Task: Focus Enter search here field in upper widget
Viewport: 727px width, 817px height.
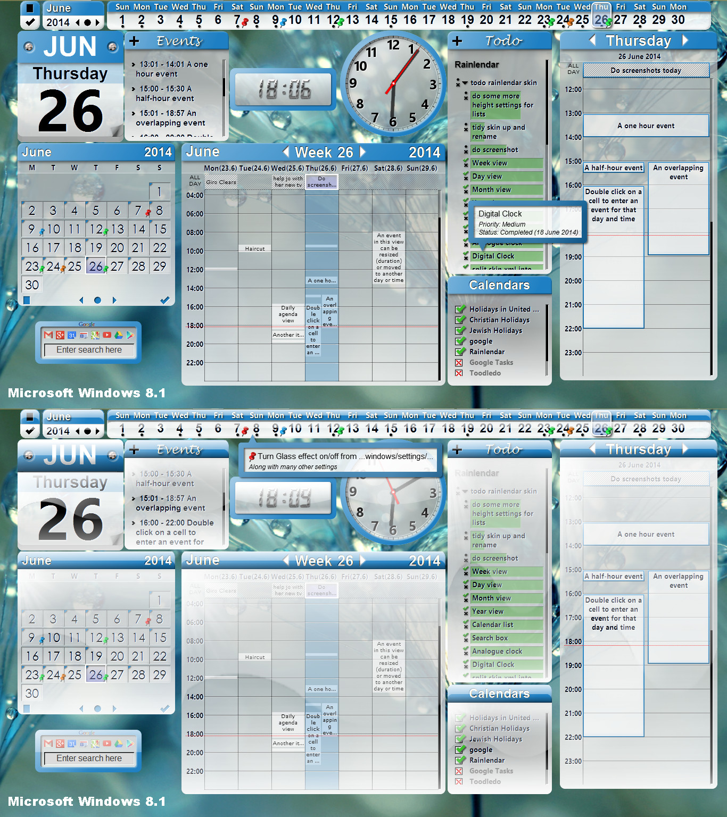Action: pos(89,350)
